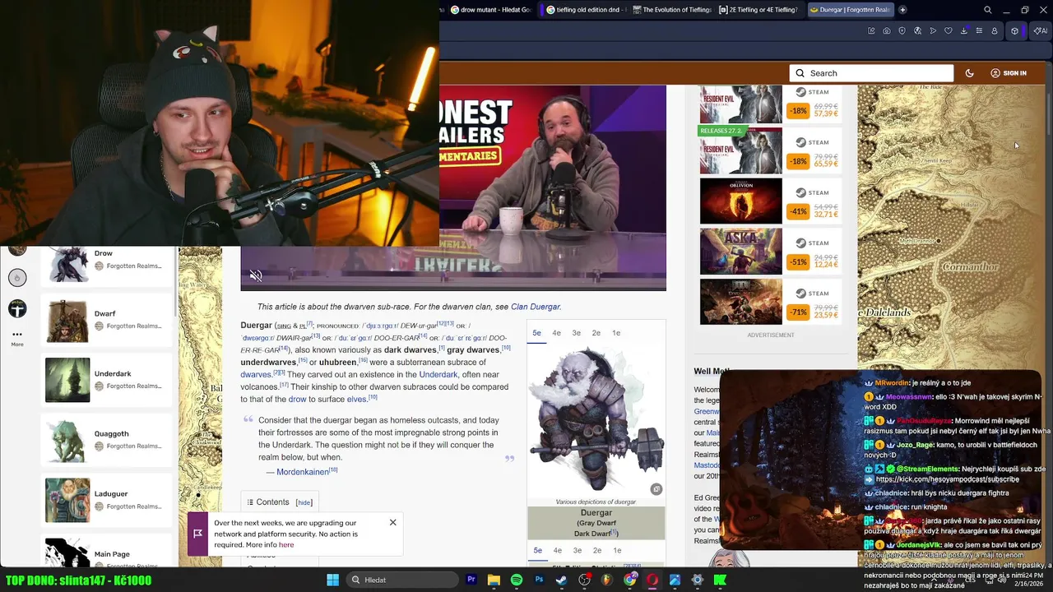1053x592 pixels.
Task: Click the globe icon in Opera toolbar
Action: pos(917,31)
